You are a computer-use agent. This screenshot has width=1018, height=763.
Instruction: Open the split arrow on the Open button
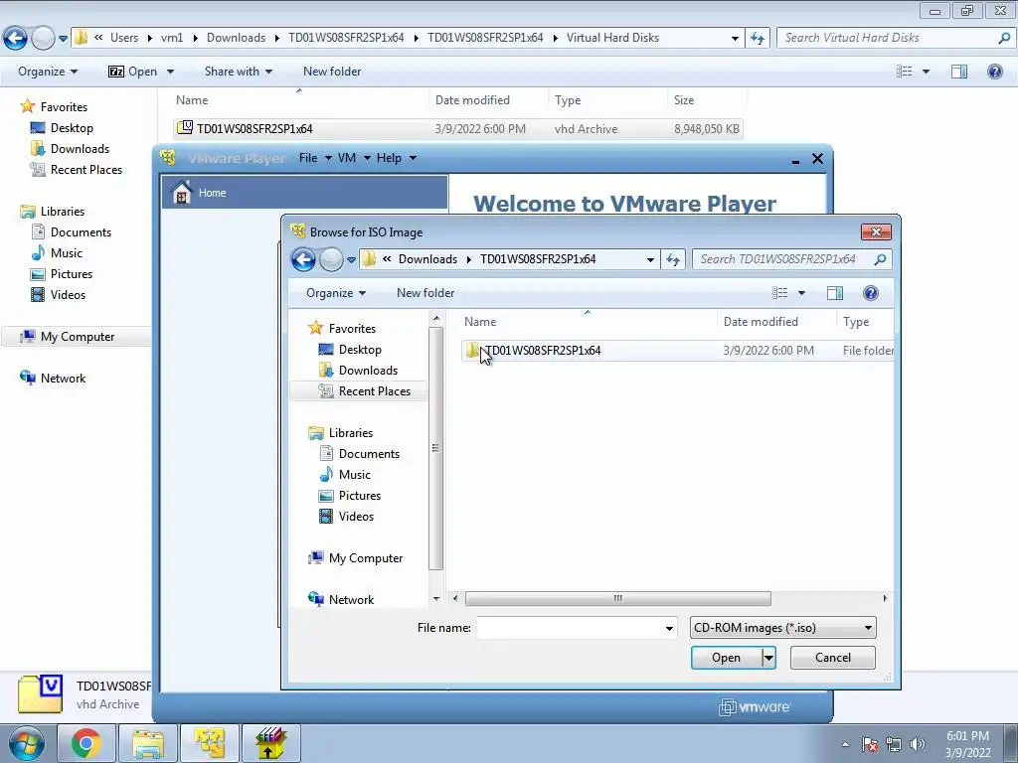pyautogui.click(x=768, y=658)
